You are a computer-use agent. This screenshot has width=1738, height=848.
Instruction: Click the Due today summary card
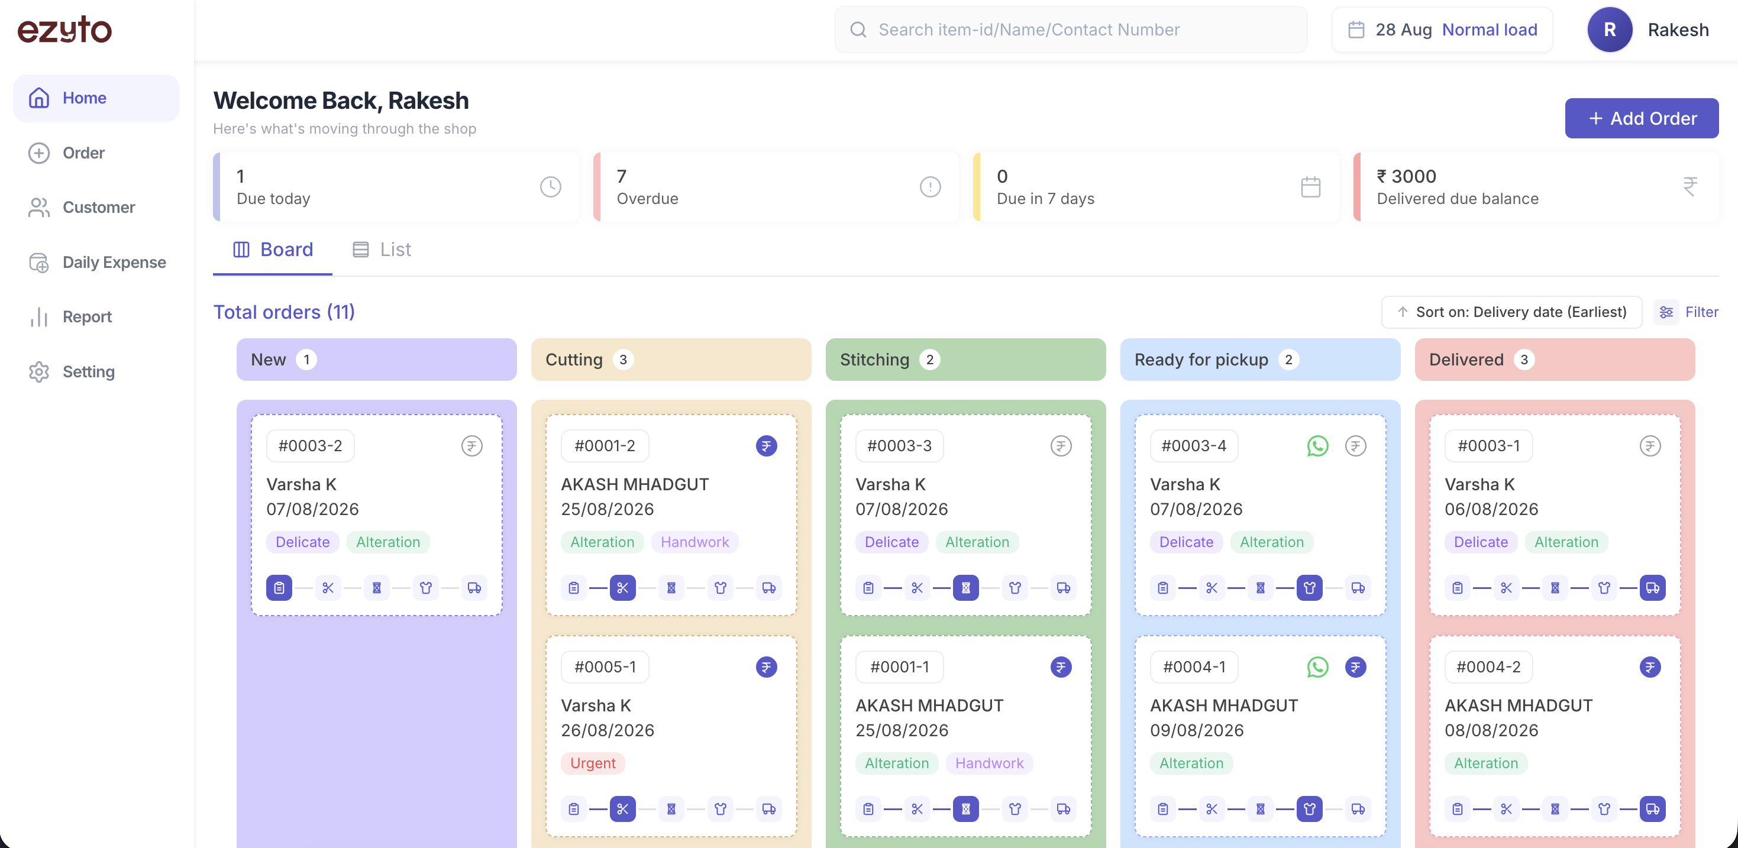[x=397, y=187]
